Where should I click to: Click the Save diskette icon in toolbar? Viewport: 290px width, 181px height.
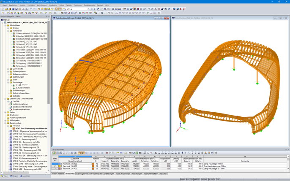(x=16, y=9)
